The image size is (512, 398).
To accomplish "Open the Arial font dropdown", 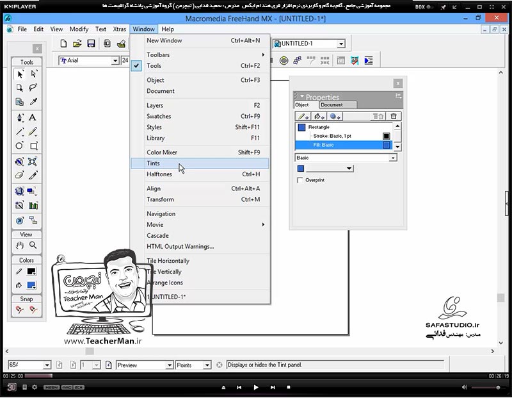I will (115, 60).
